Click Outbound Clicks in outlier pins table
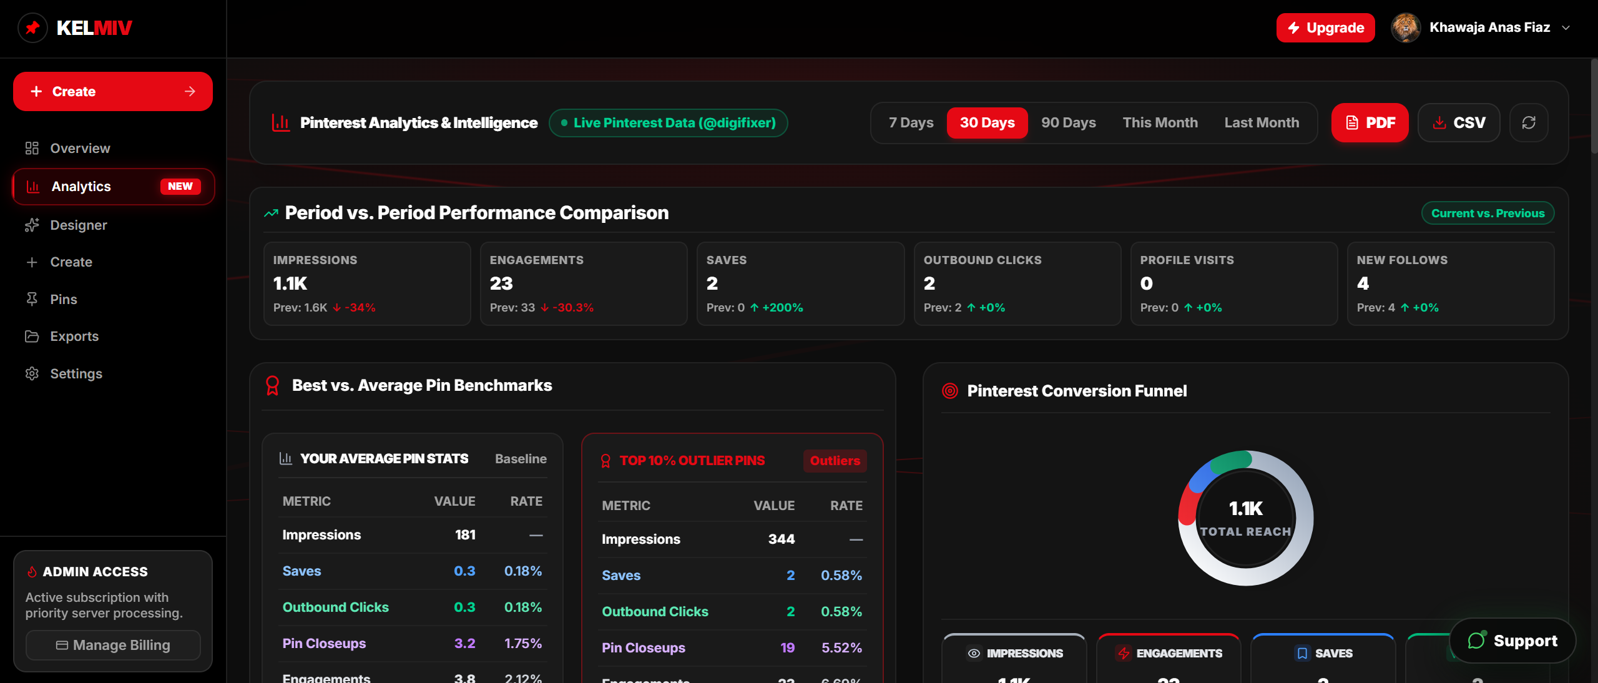The width and height of the screenshot is (1598, 683). pyautogui.click(x=655, y=612)
